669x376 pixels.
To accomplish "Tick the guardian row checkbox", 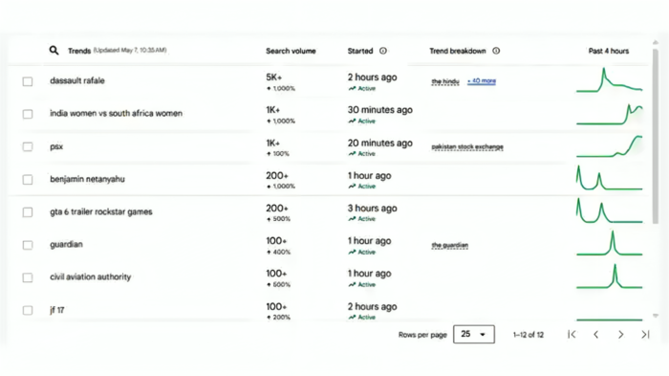I will [28, 245].
